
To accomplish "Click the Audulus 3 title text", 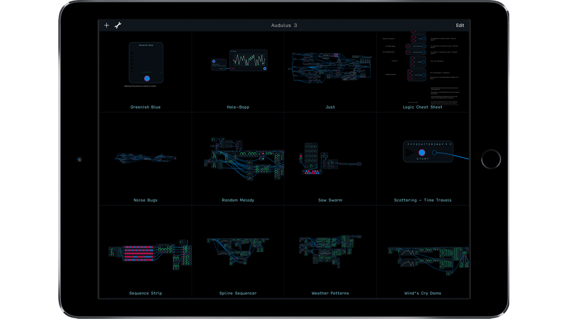I will tap(284, 26).
